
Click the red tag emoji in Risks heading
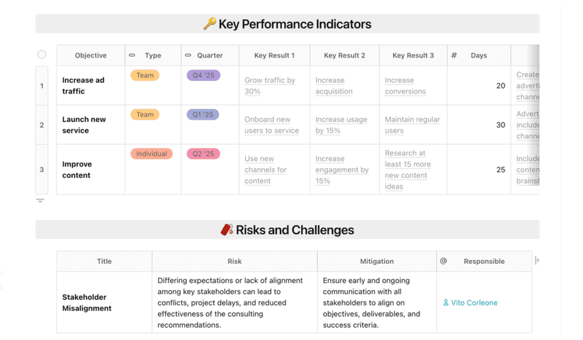coord(227,230)
